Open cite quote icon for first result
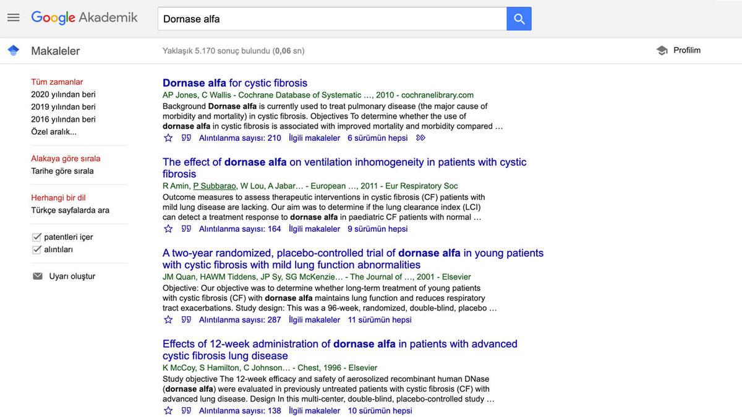The image size is (742, 417). [186, 138]
